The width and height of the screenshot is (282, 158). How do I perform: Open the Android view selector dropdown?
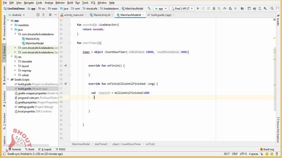coord(17,15)
